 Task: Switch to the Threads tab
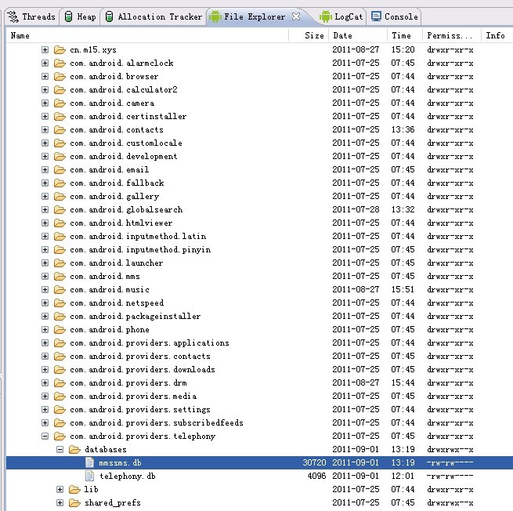31,16
